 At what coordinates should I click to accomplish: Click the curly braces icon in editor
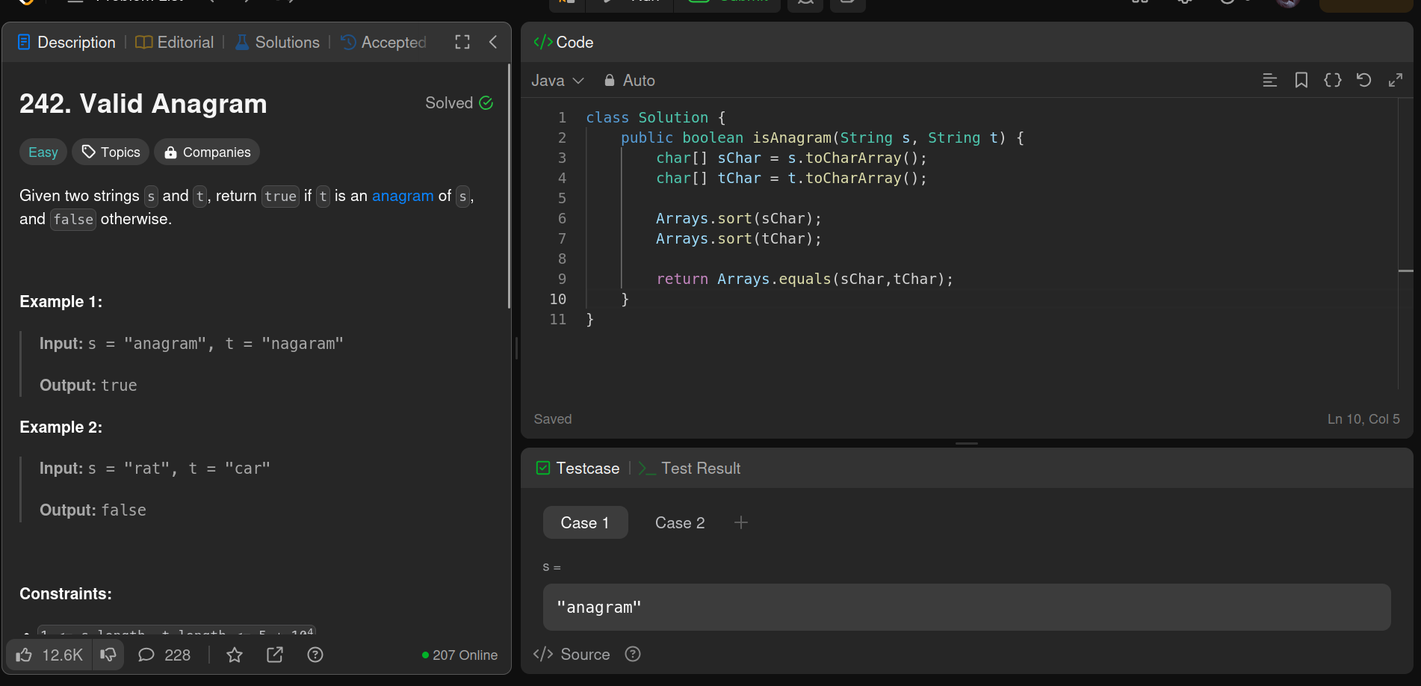(x=1332, y=81)
